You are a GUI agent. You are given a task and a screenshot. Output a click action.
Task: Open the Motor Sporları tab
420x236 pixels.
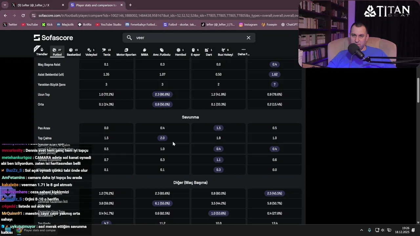point(126,52)
